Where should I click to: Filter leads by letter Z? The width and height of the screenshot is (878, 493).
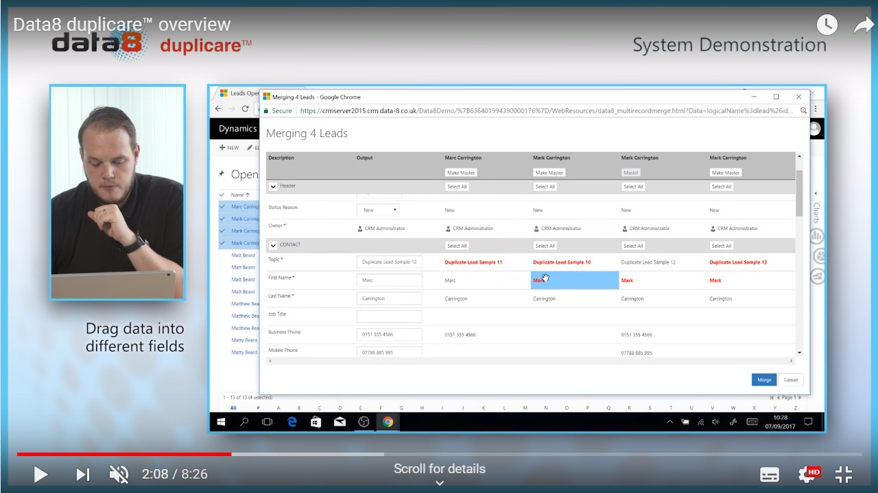tap(794, 408)
